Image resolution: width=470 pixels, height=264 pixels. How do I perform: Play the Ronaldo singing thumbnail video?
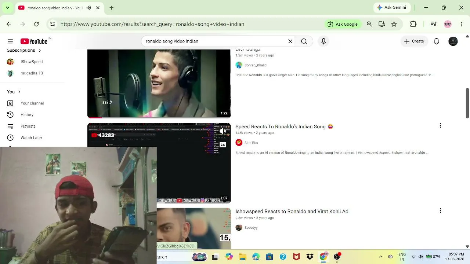click(x=159, y=84)
